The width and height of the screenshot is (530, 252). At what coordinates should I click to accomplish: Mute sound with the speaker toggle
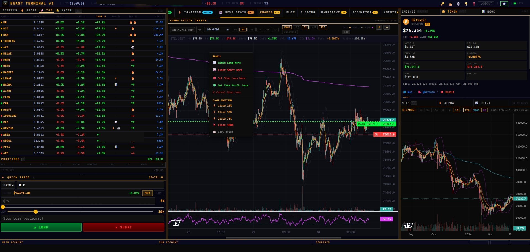pos(504,4)
